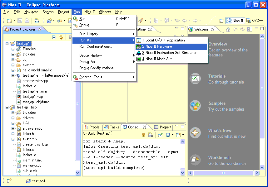This screenshot has width=268, height=187.
Task: Expand the linker.h node
Action: [13, 134]
